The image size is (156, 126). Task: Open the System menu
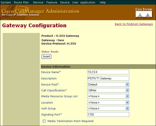pyautogui.click(x=6, y=3)
